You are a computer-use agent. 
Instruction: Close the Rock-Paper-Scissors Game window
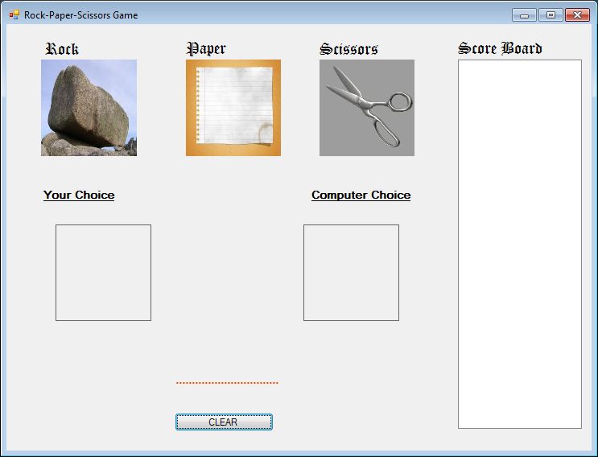pyautogui.click(x=577, y=15)
